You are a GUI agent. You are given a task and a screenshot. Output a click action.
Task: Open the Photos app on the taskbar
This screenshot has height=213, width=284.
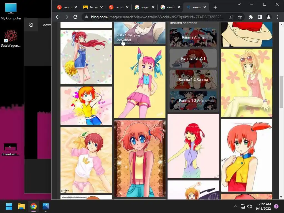(46, 206)
